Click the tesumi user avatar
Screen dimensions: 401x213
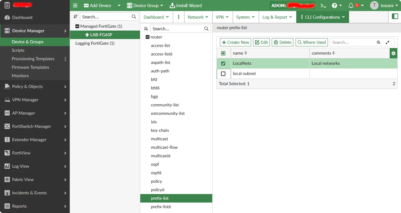(x=374, y=5)
